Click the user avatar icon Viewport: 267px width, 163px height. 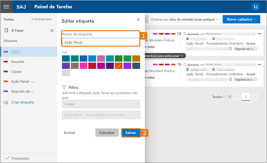[256, 7]
